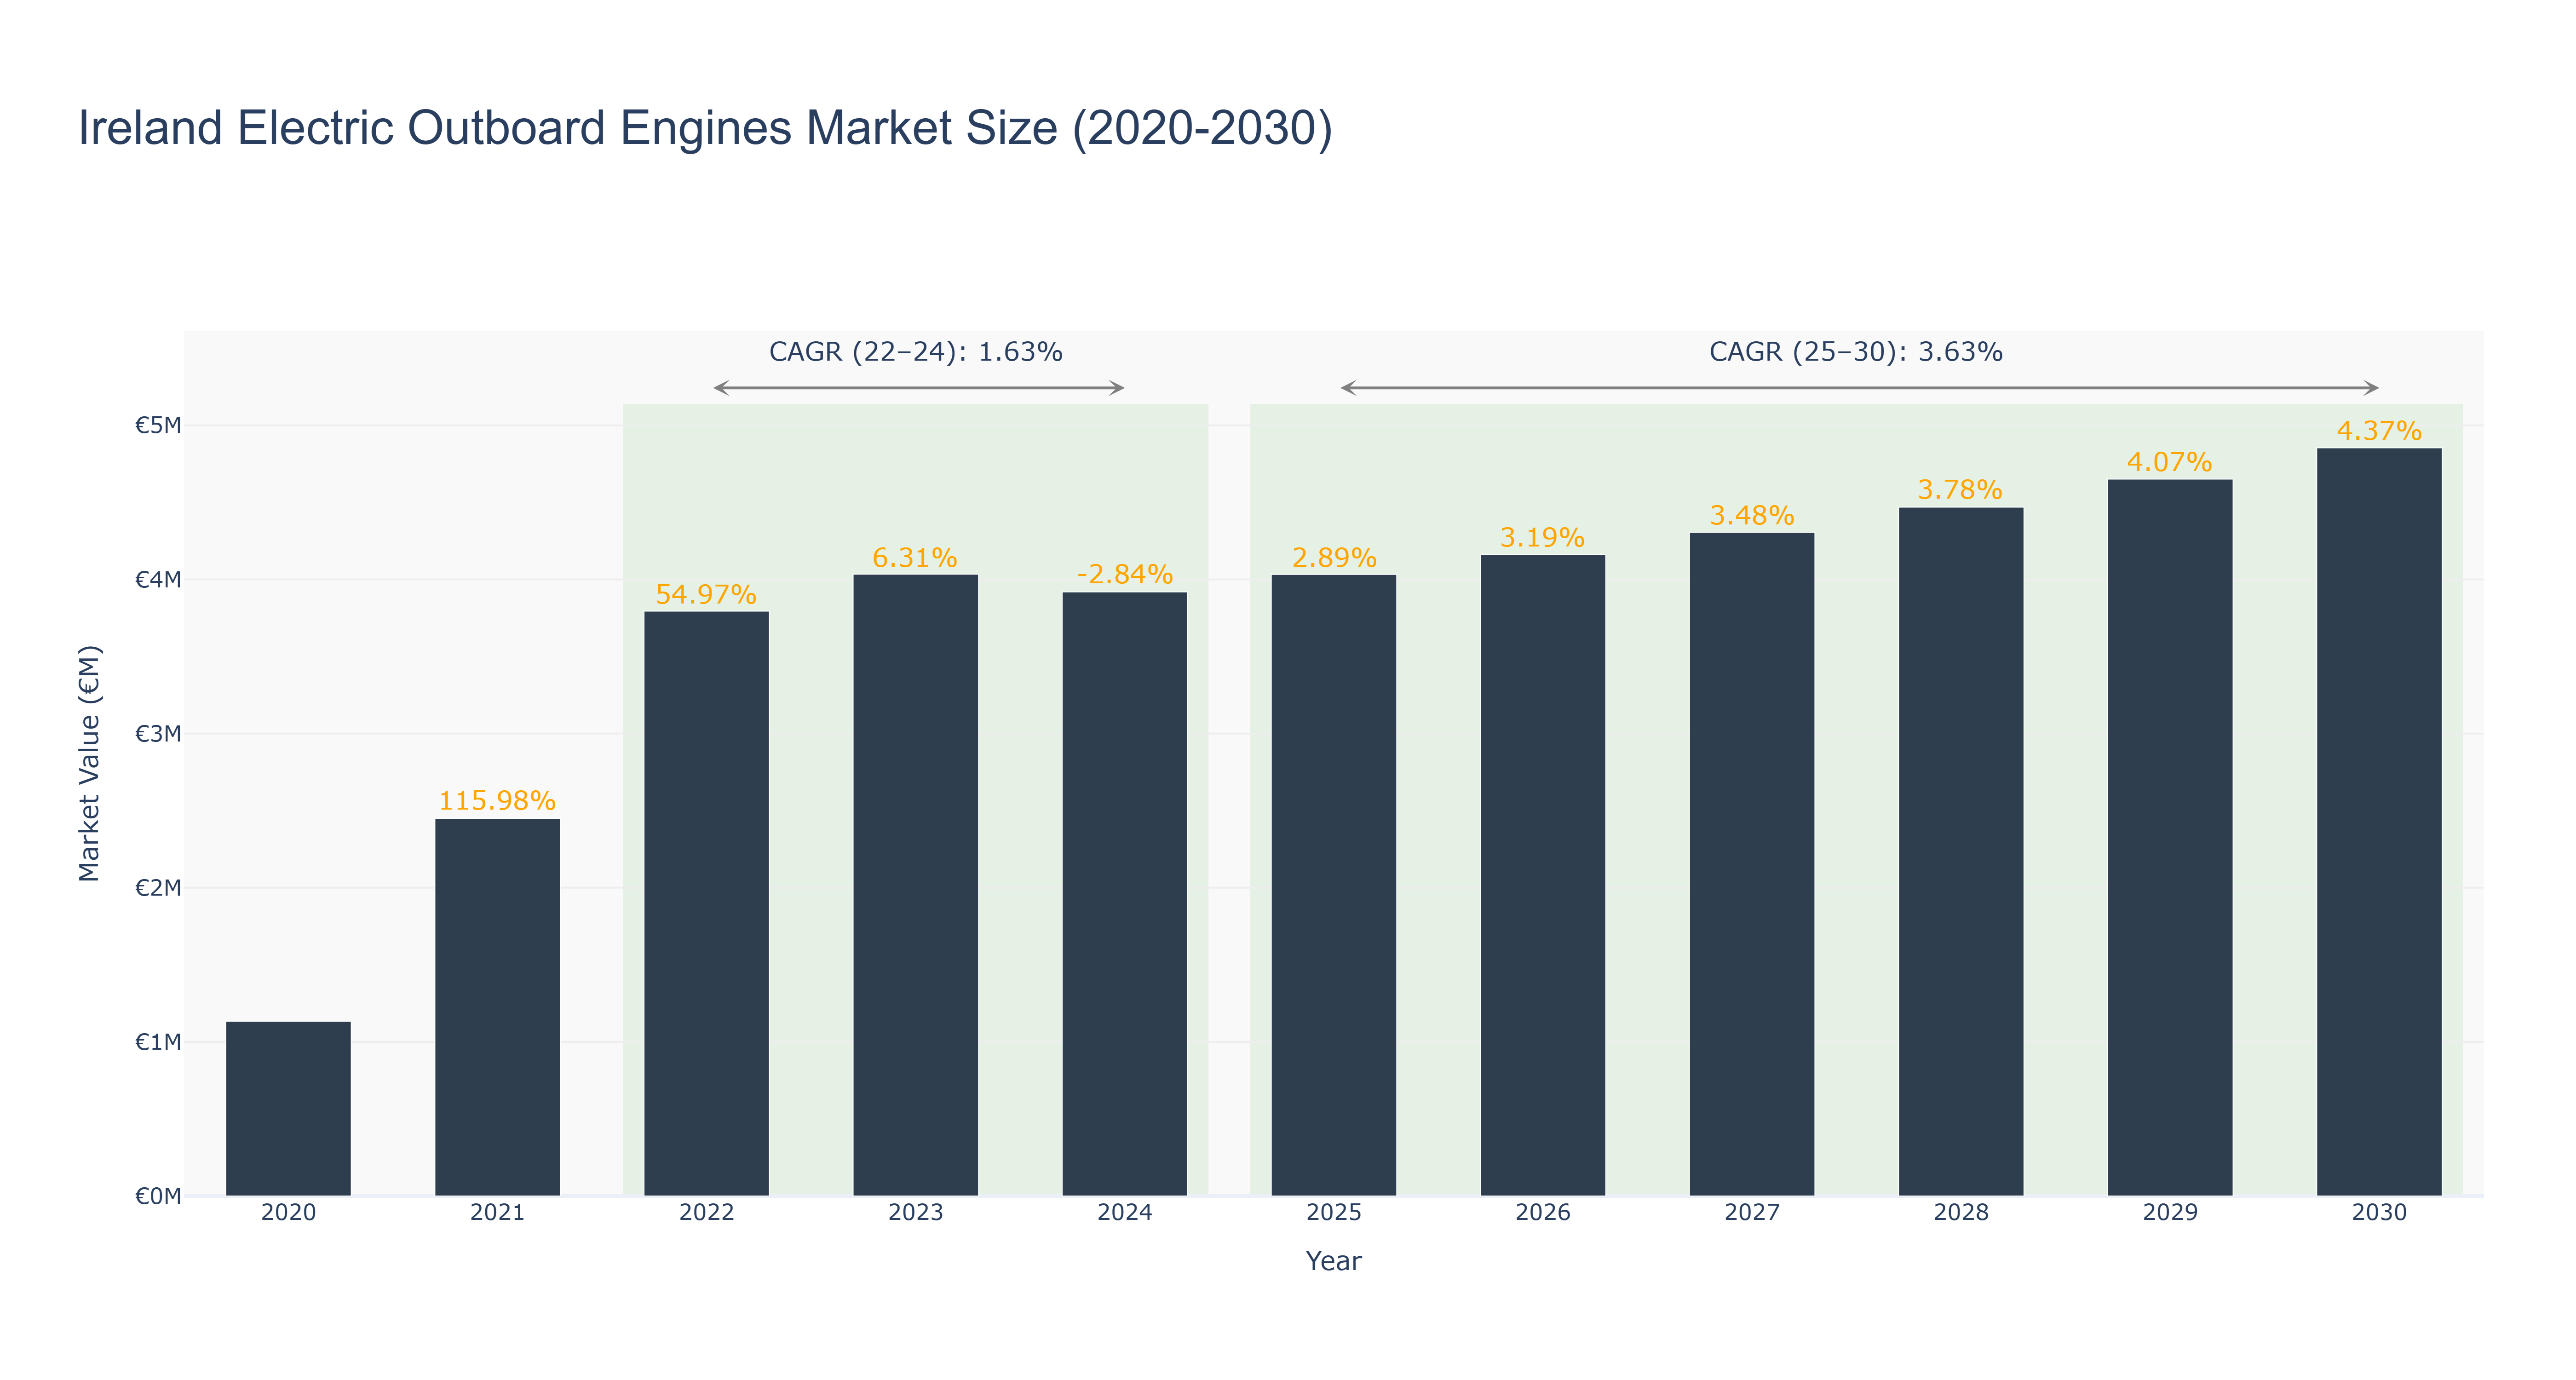This screenshot has width=2576, height=1380.
Task: Click the €5M y-axis tick label
Action: tap(158, 425)
